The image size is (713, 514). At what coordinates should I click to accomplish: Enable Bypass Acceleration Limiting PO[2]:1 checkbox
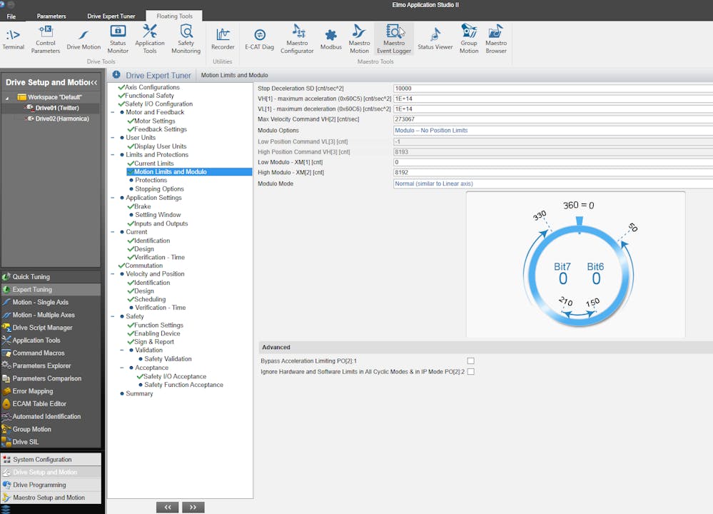pos(470,361)
